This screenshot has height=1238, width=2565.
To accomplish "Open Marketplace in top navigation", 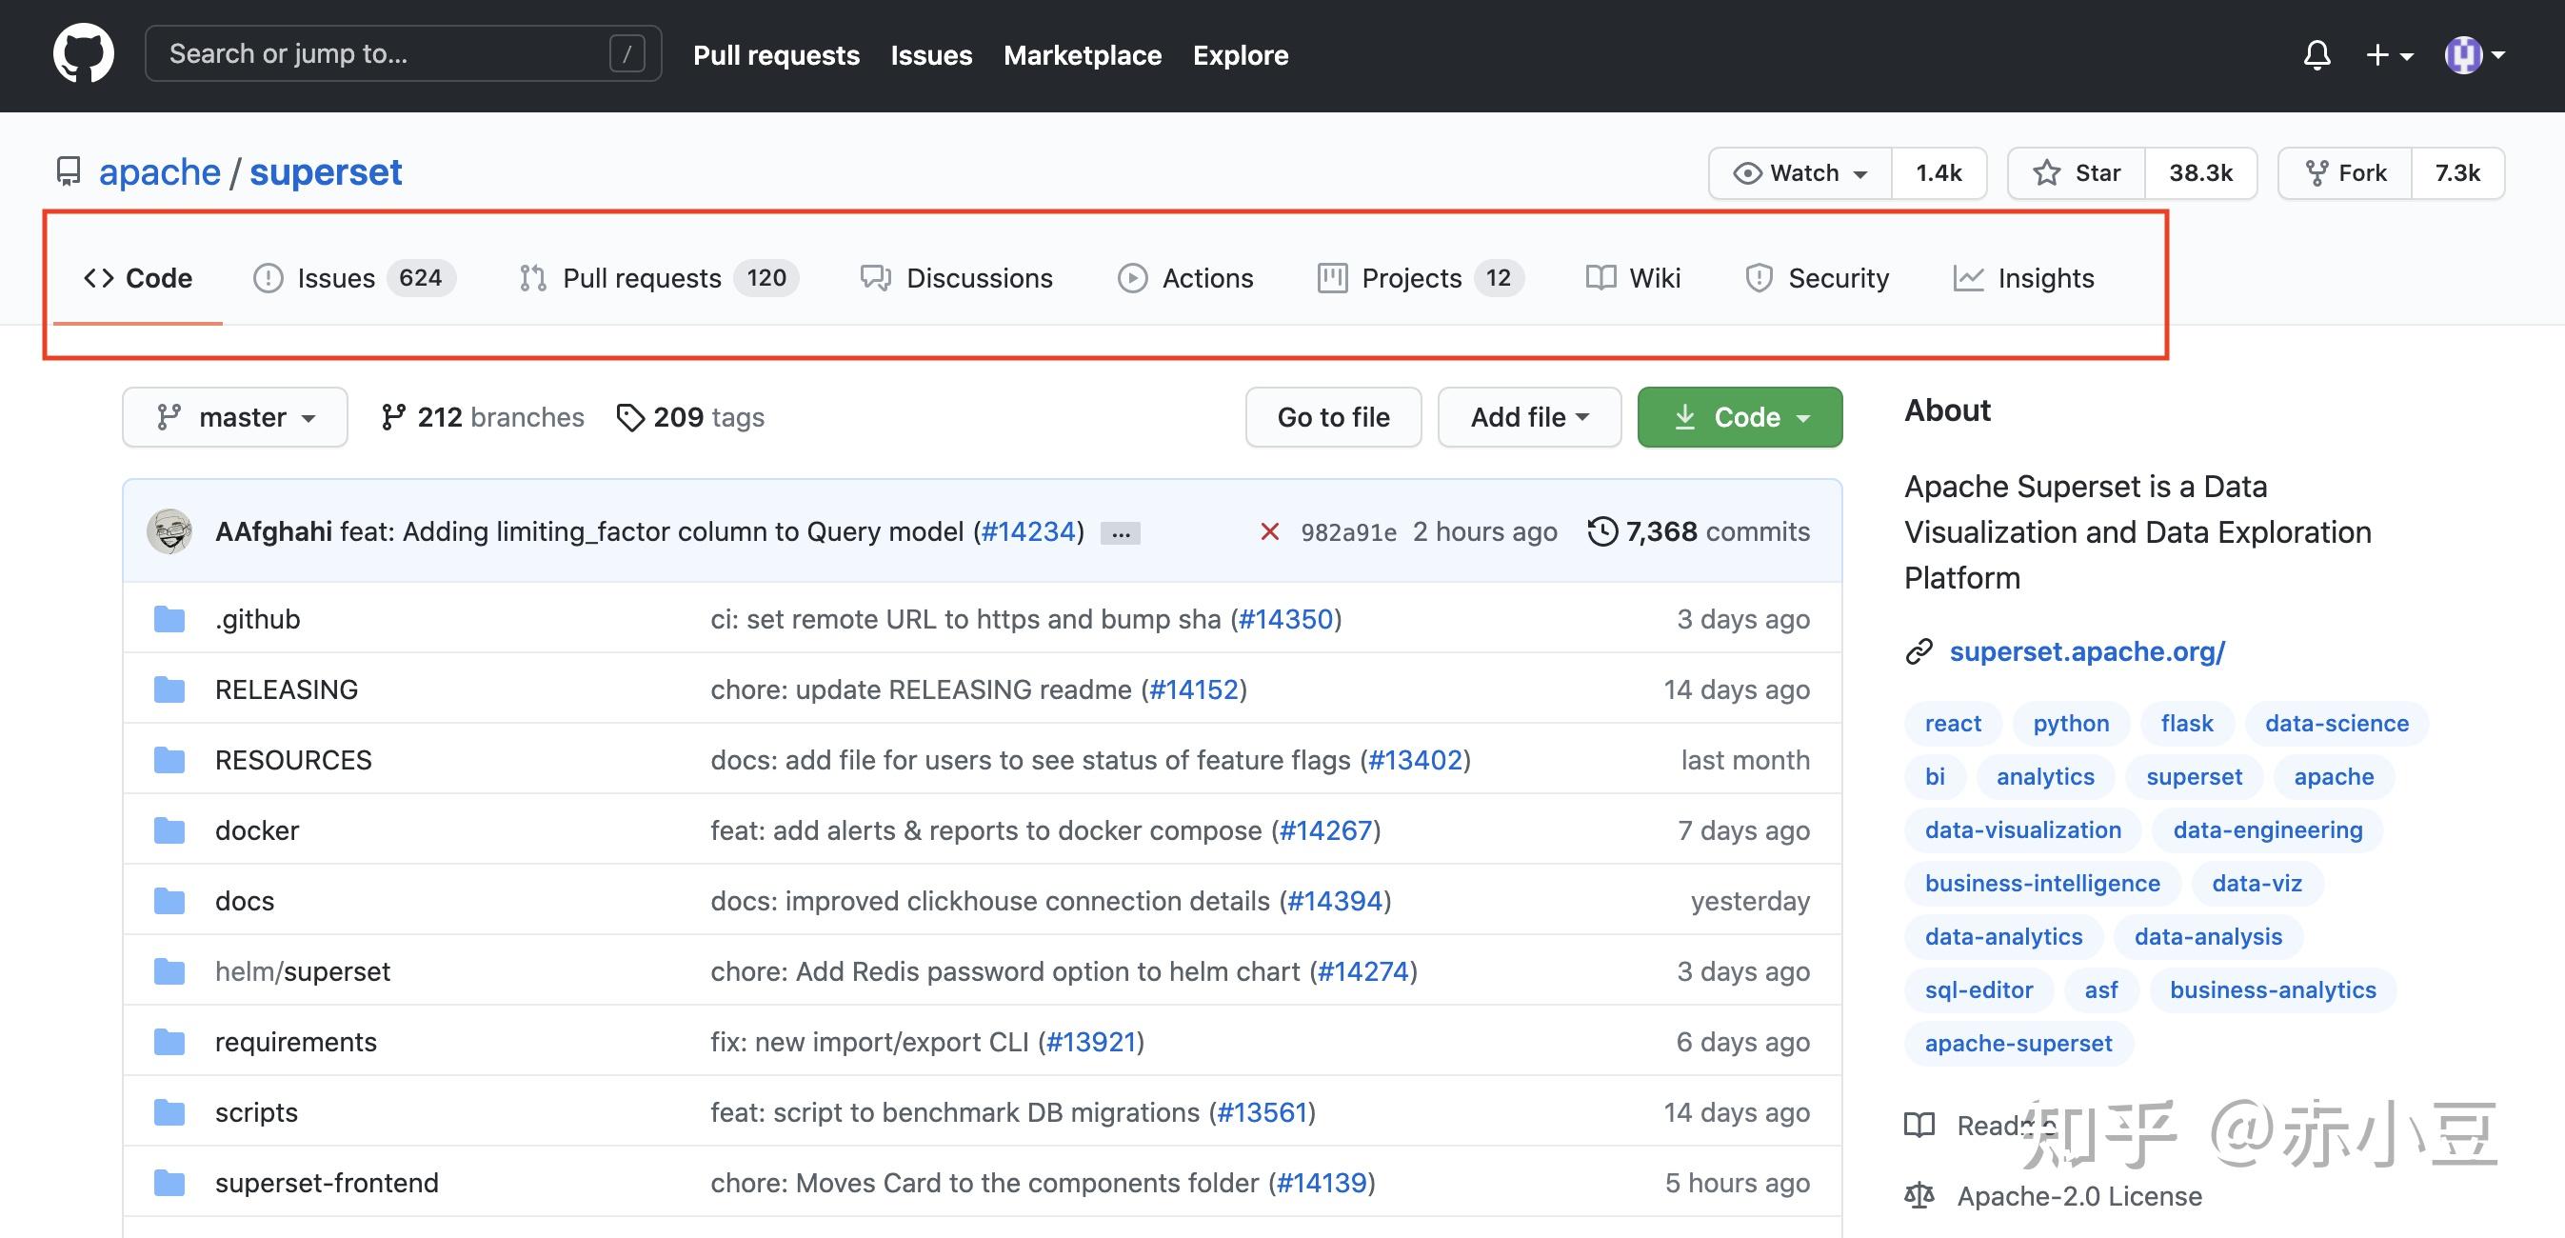I will [x=1083, y=55].
